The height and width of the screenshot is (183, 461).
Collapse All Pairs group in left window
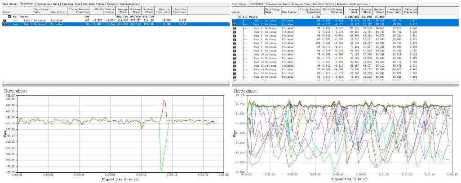coord(9,17)
